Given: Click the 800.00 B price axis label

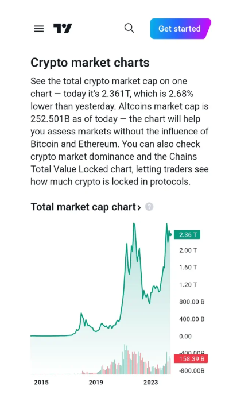Looking at the screenshot, I should (192, 302).
